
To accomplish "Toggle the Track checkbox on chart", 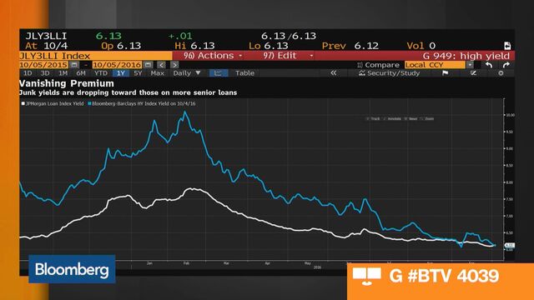I will 367,118.
